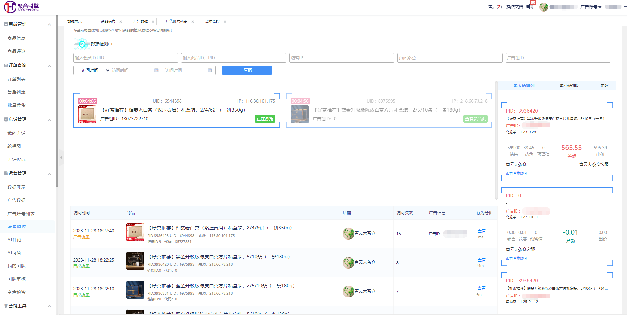Open the start date calendar picker
The height and width of the screenshot is (315, 627).
click(156, 70)
